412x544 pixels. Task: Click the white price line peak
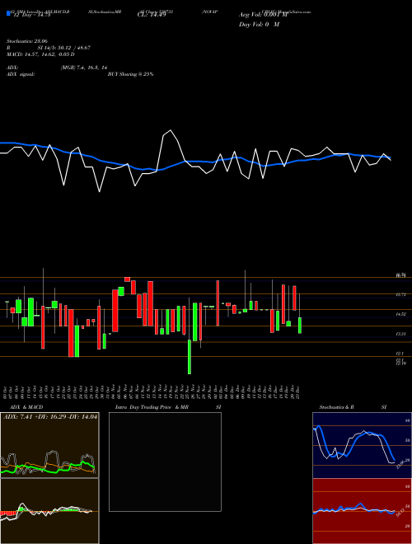[171, 130]
